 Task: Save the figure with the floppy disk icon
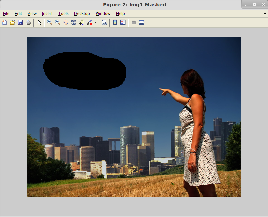(x=20, y=22)
